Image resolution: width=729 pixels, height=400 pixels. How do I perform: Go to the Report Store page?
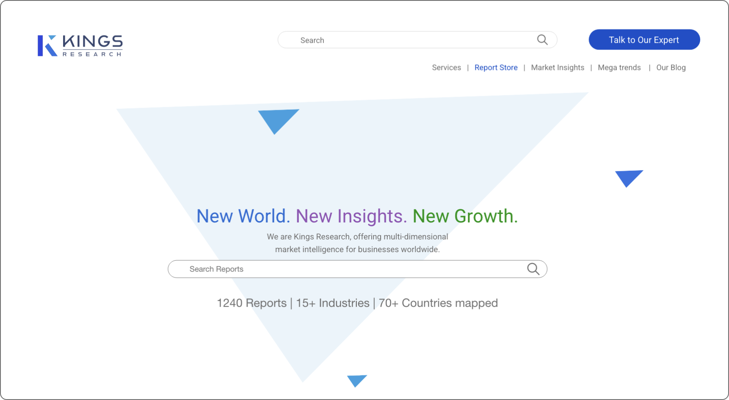(496, 68)
